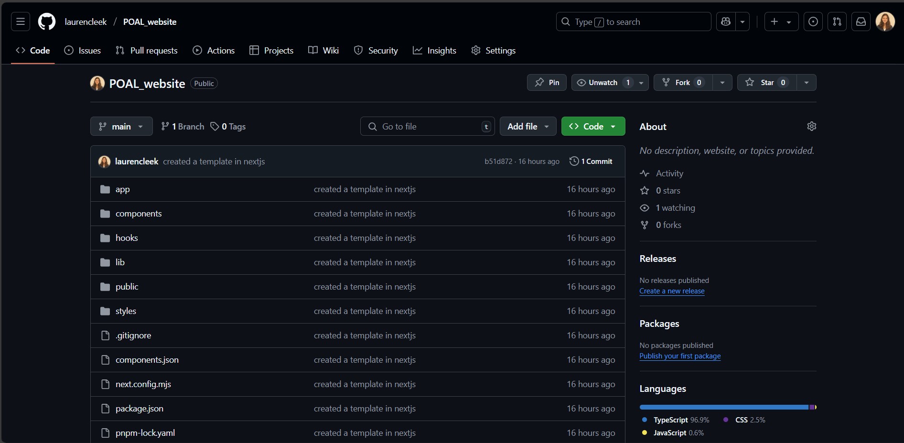Open the main branch selector dropdown
Screen dimensions: 904x443
coord(121,126)
